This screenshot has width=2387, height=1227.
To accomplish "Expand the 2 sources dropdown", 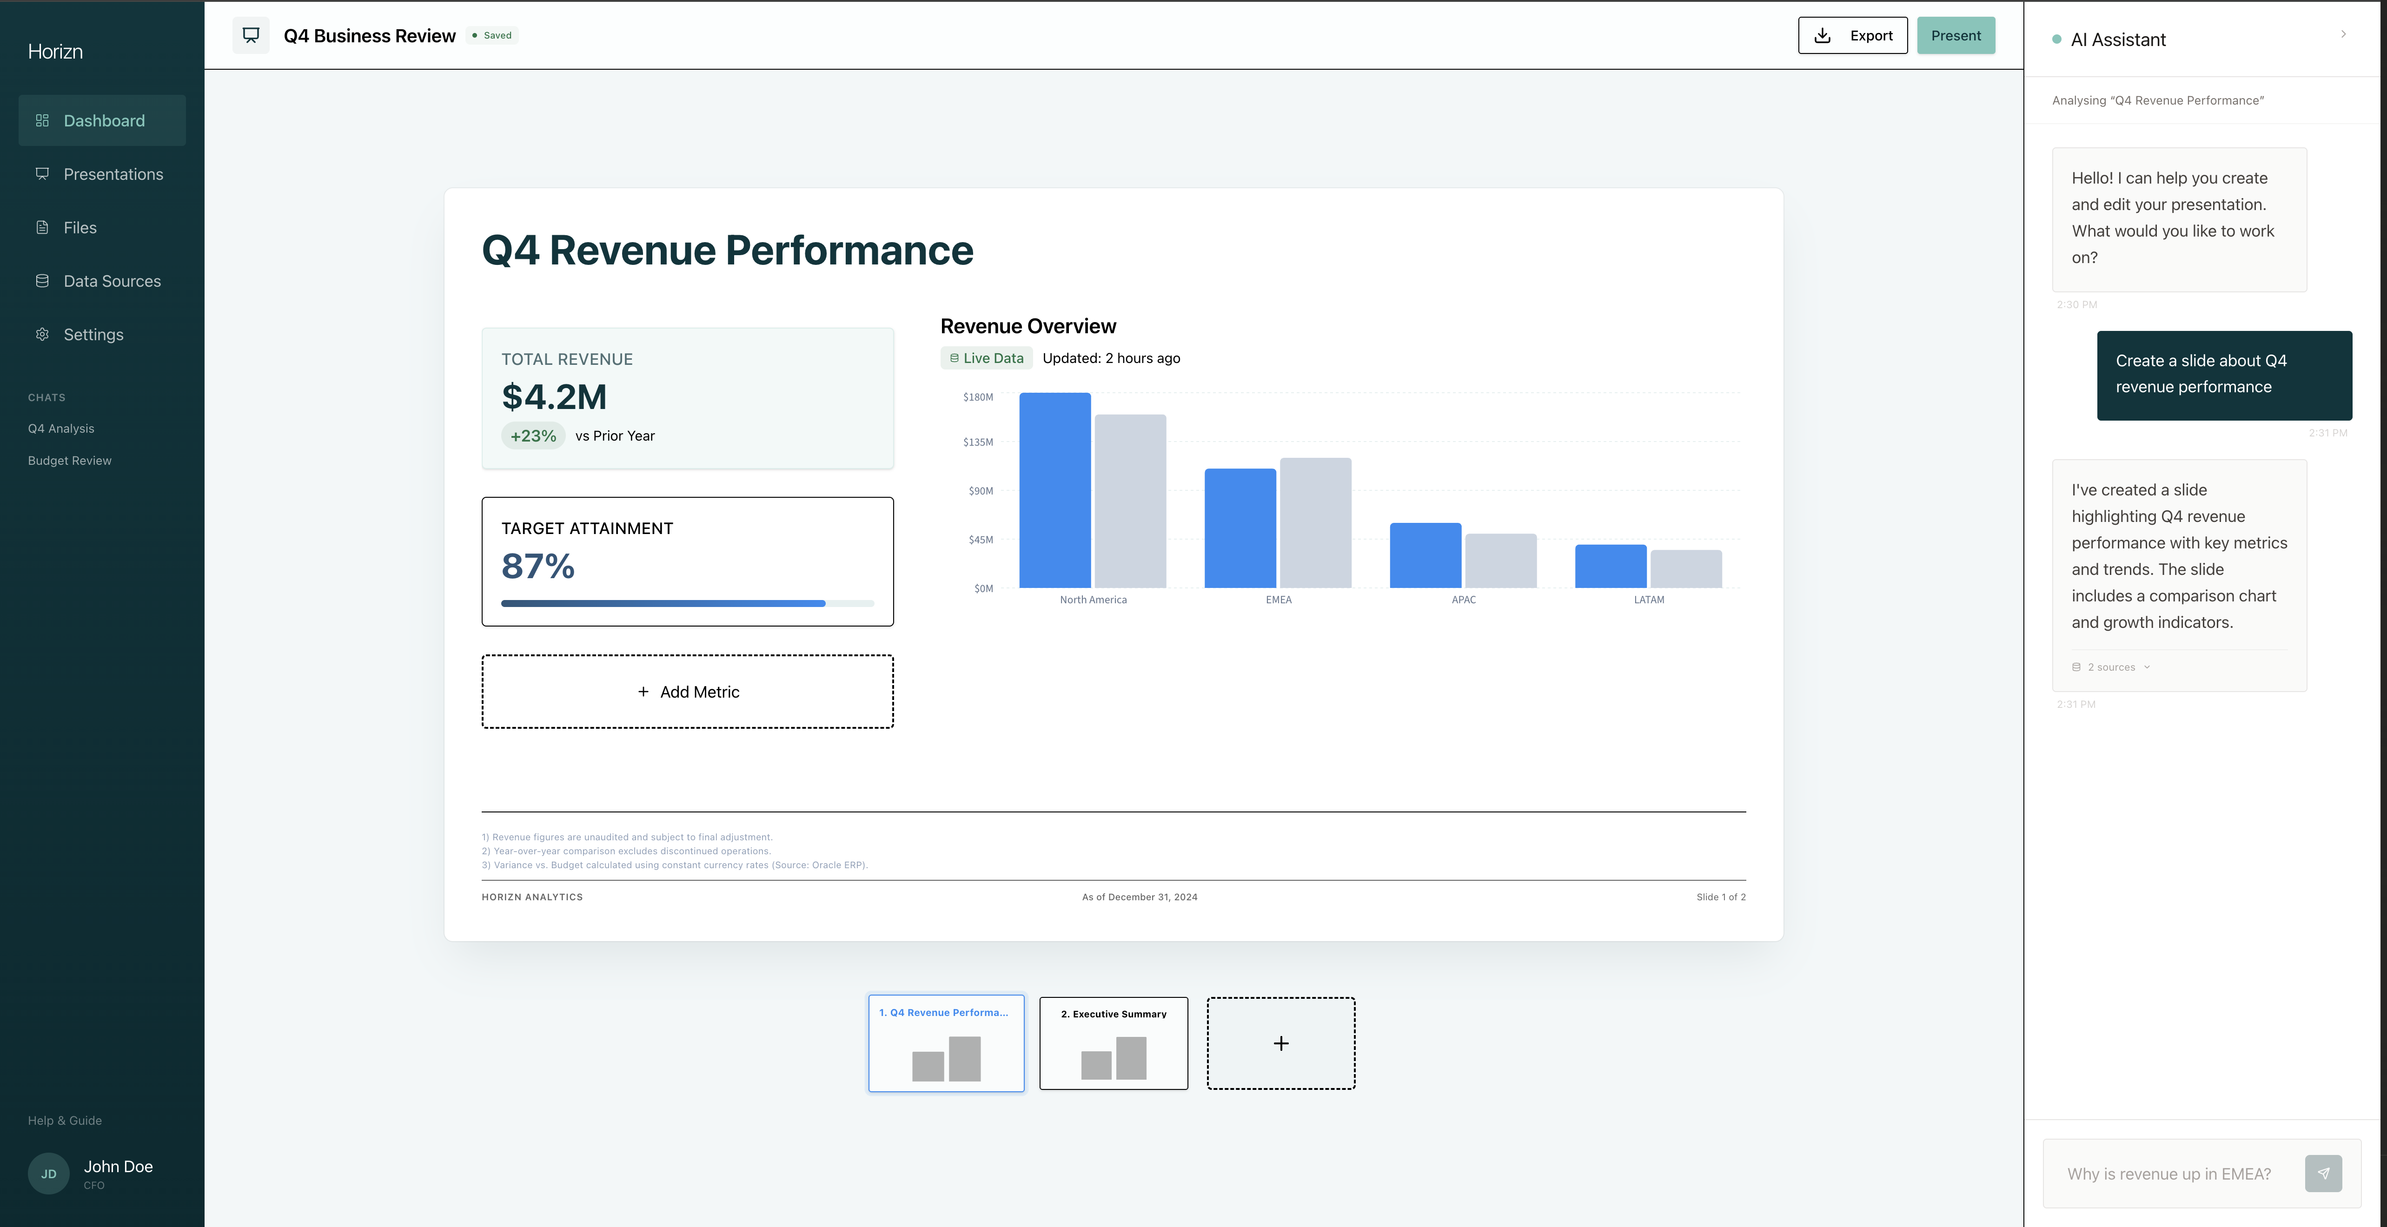I will point(2110,667).
